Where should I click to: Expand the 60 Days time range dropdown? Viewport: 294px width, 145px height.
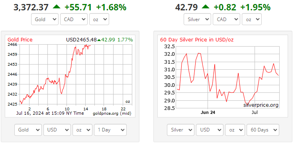263,130
